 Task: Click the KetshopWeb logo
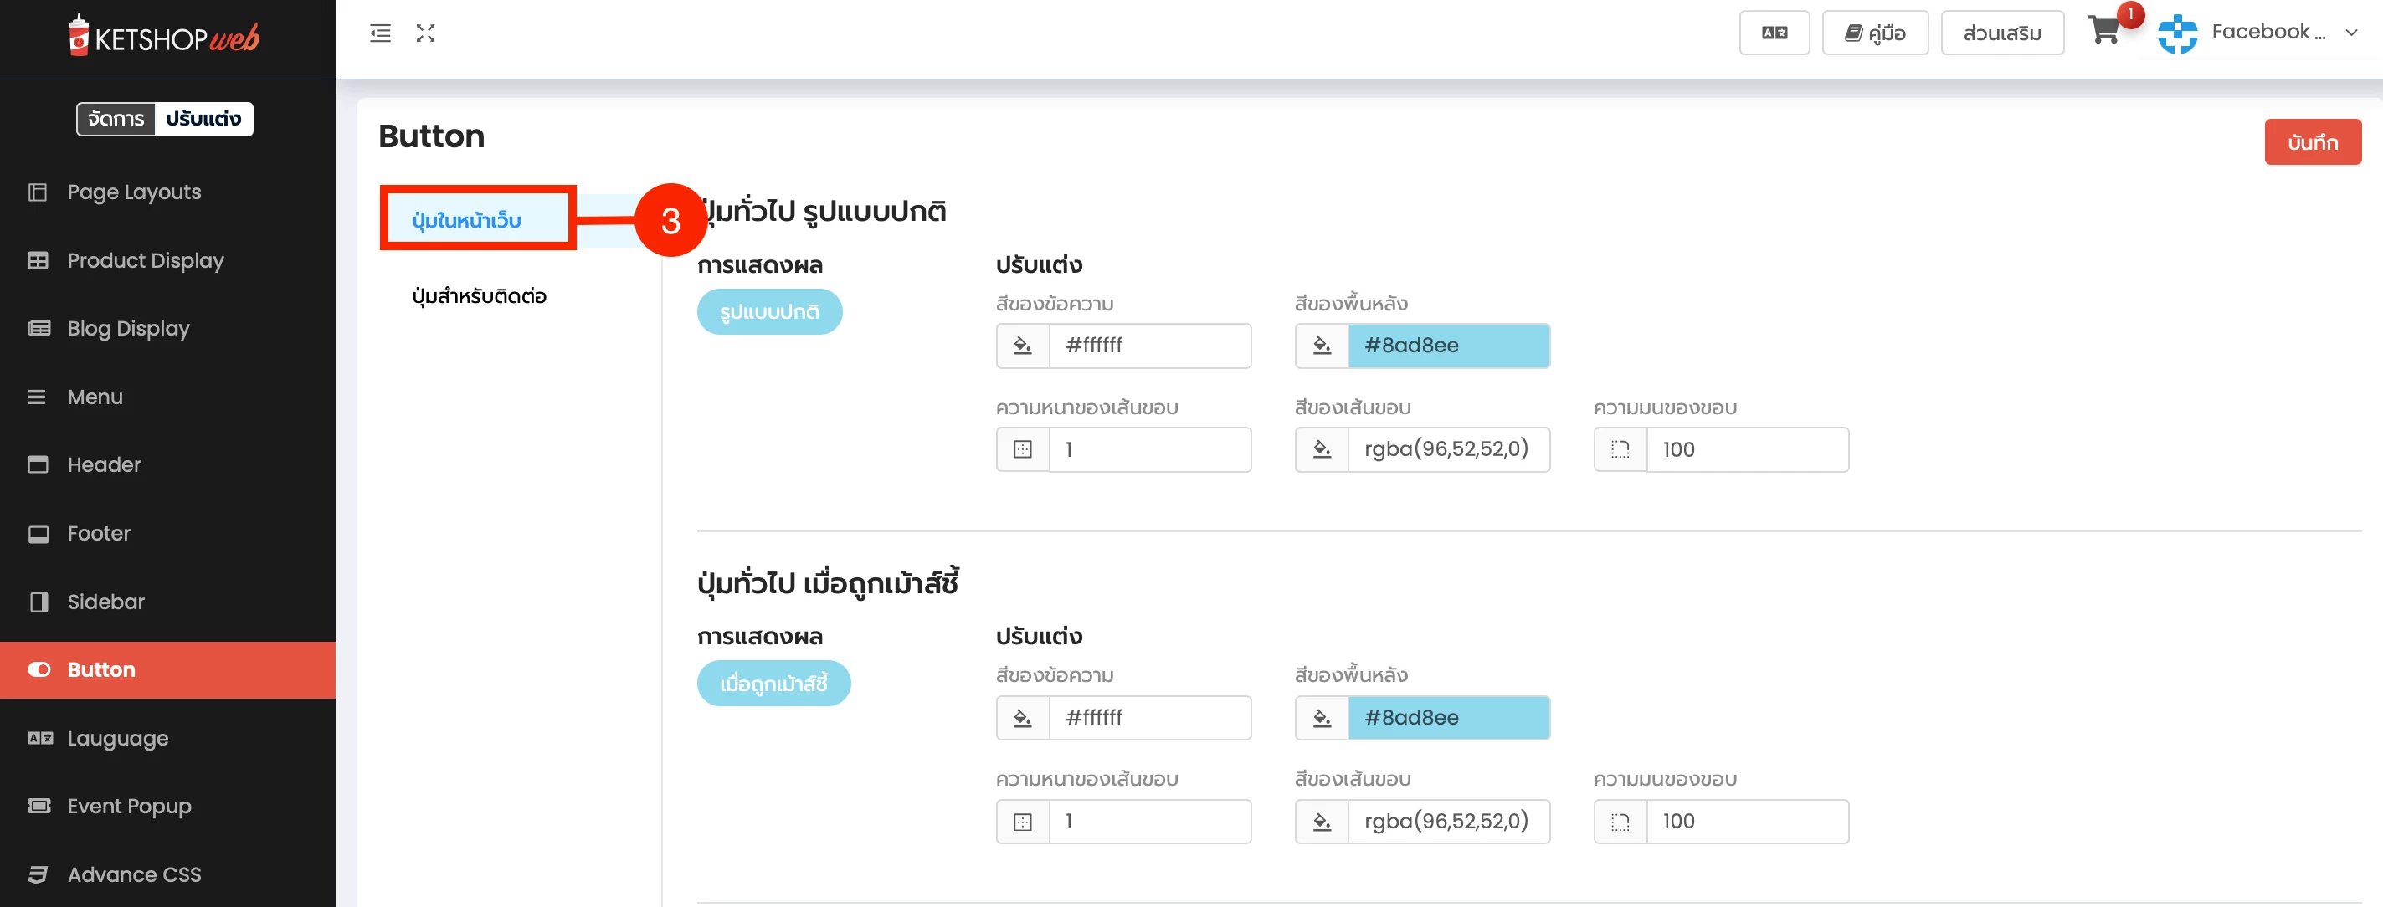tap(165, 36)
